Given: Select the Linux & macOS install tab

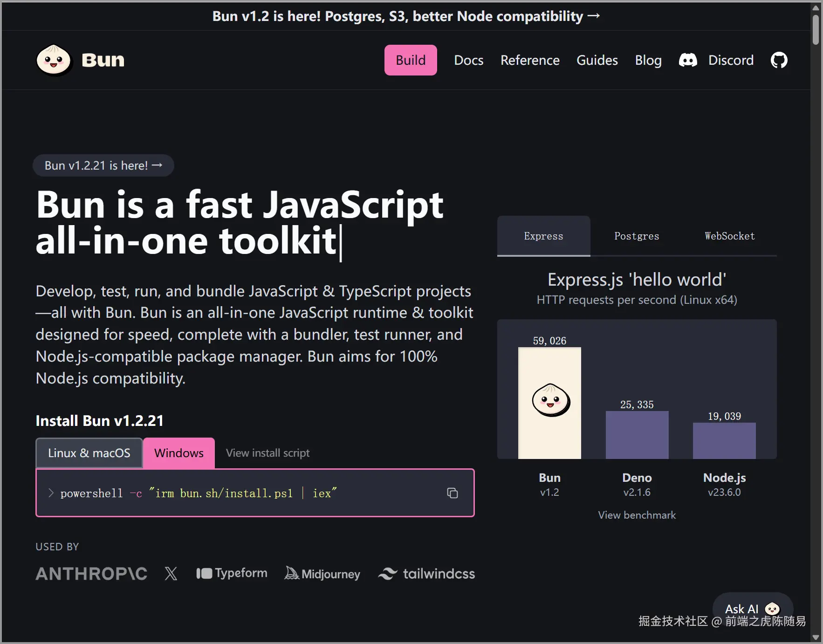Looking at the screenshot, I should coord(89,453).
